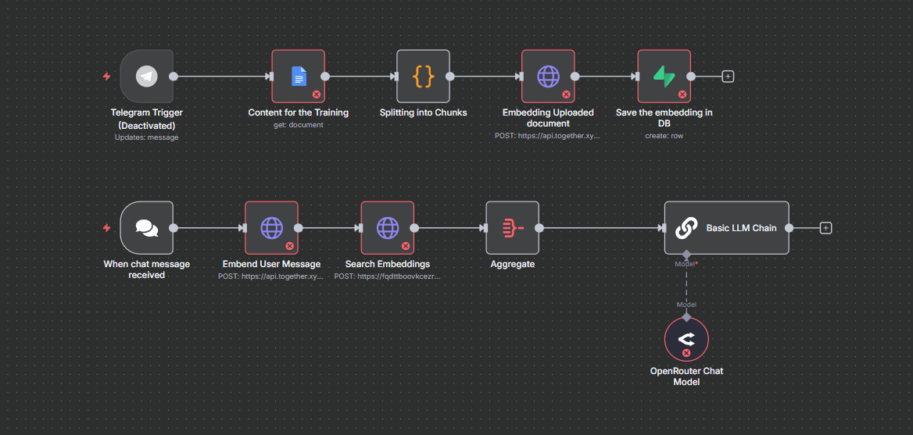Image resolution: width=913 pixels, height=435 pixels.
Task: Open the chat message trigger node
Action: (146, 228)
